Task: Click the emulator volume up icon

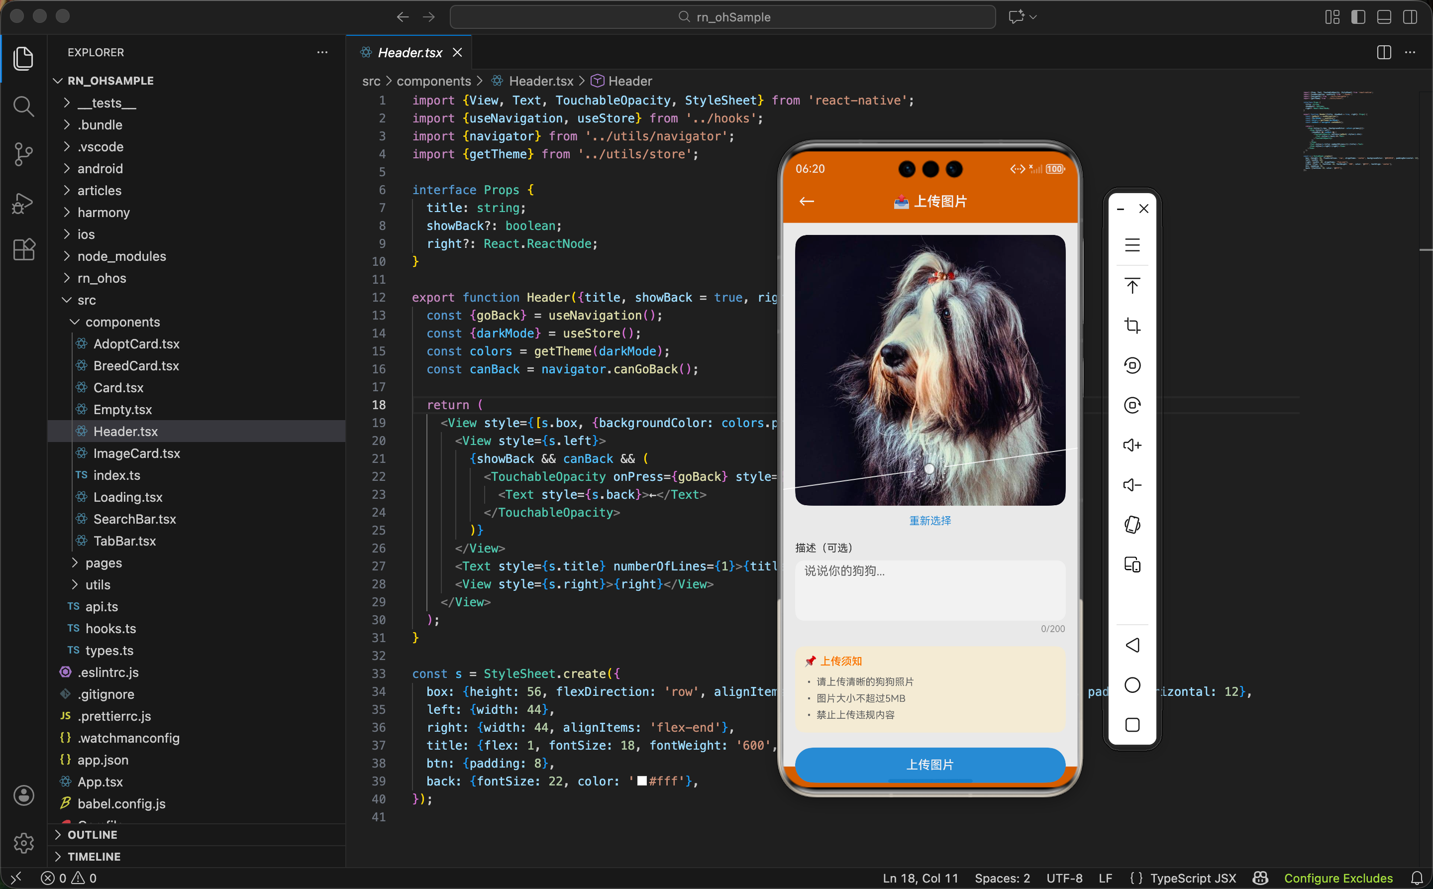Action: pyautogui.click(x=1132, y=445)
